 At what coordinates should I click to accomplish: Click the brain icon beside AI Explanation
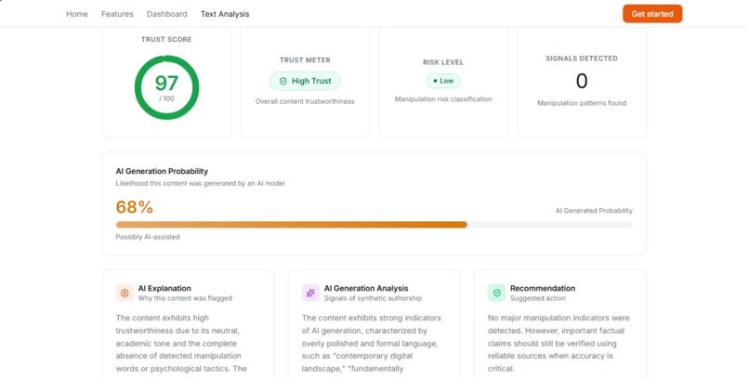125,293
